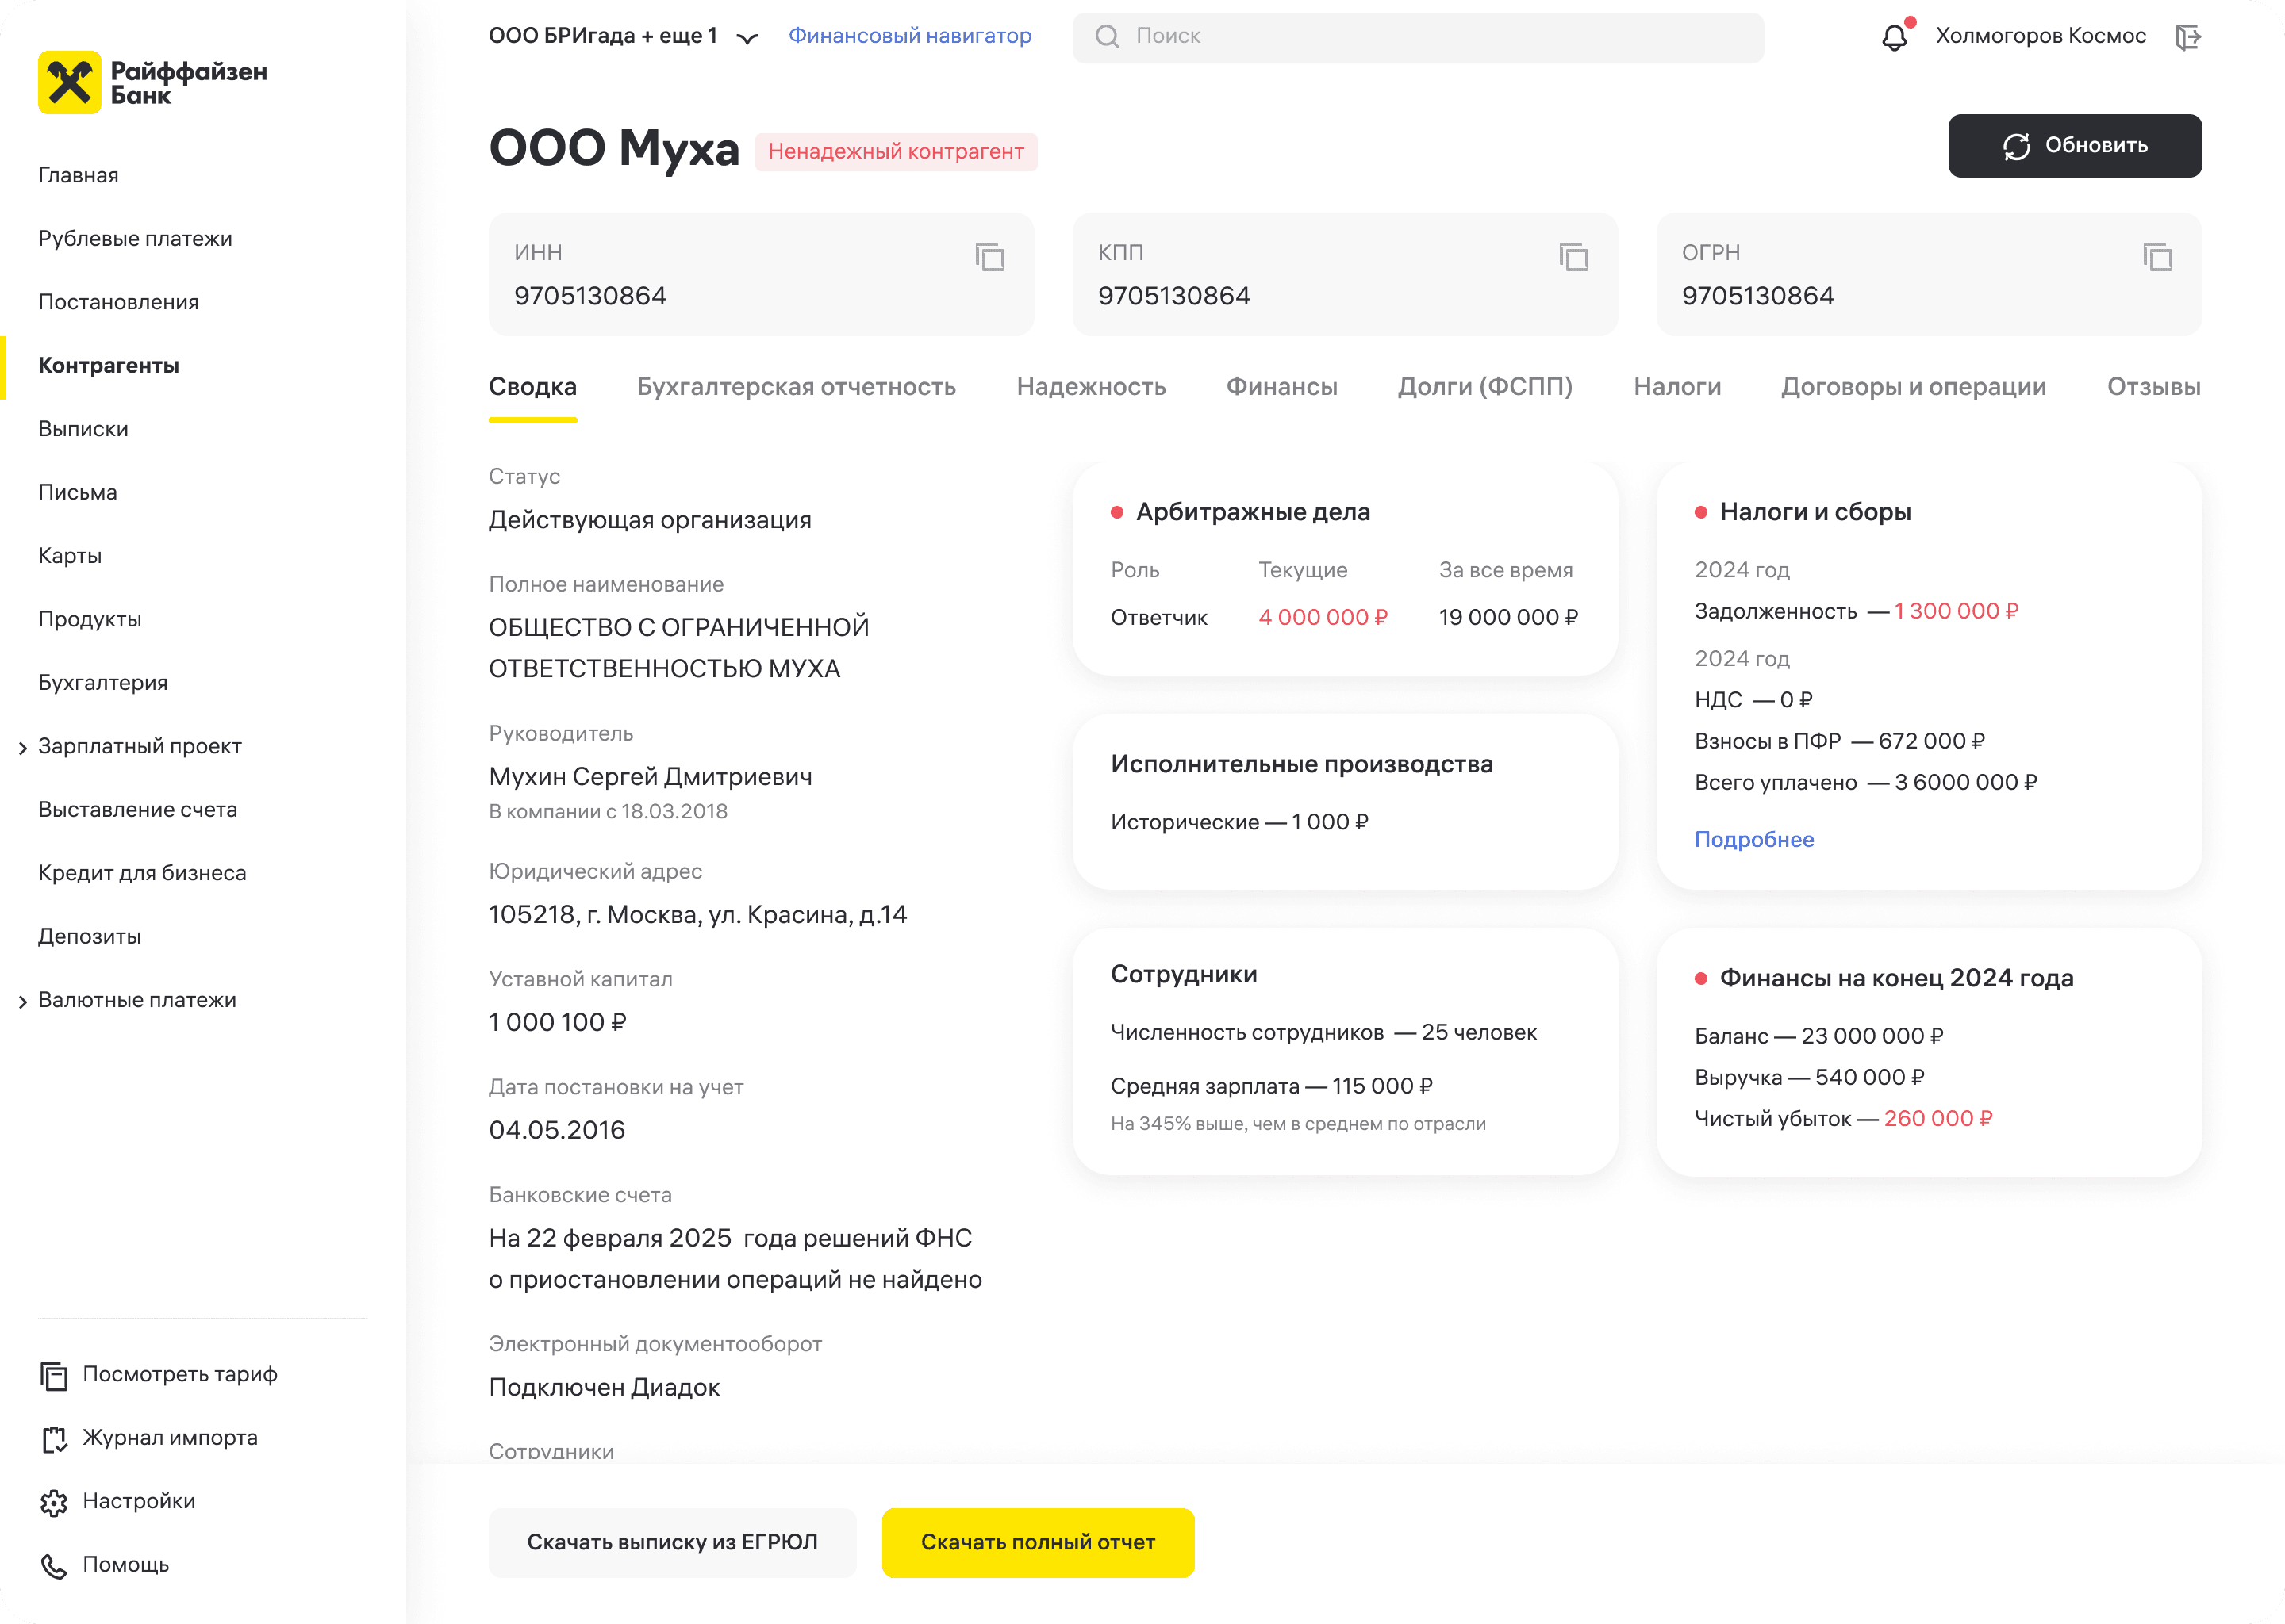Screen dimensions: 2285x1624
Task: Open Финансовый навигатор link
Action: (909, 36)
